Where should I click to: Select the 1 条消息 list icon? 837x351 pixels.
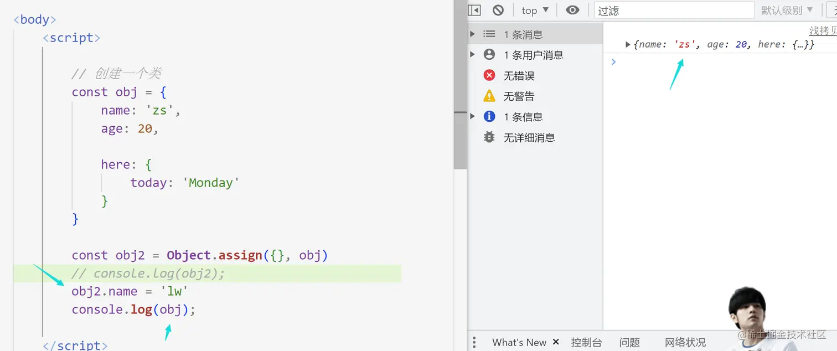489,34
